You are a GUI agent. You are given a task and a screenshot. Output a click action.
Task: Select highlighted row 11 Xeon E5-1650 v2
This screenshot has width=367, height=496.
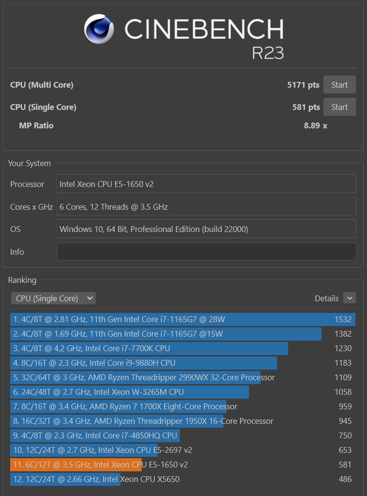[x=183, y=465]
